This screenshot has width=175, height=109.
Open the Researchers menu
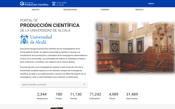pyautogui.click(x=70, y=10)
